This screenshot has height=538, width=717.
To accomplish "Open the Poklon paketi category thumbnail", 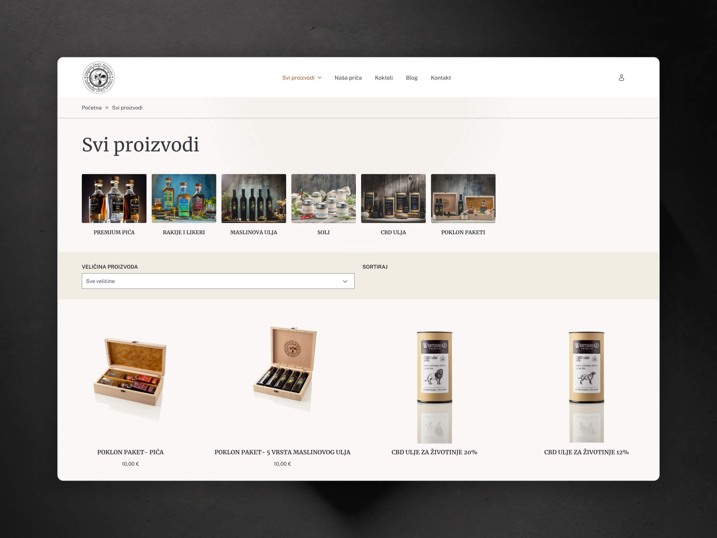I will coord(463,199).
